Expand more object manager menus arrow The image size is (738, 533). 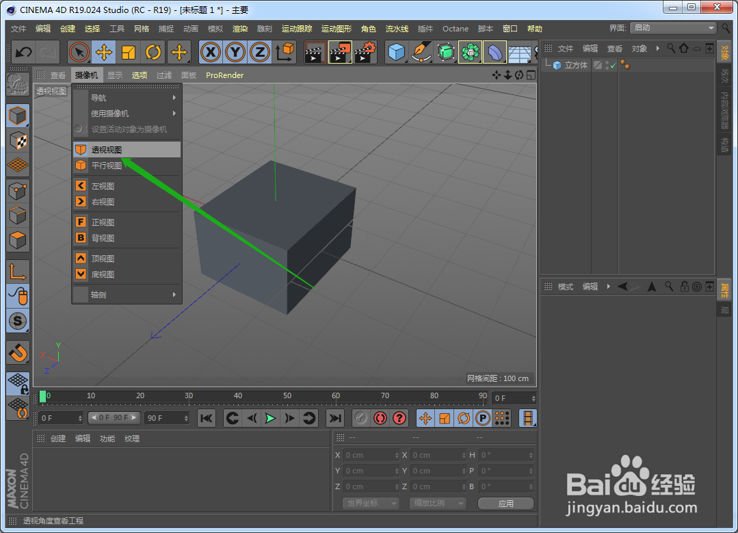[x=657, y=49]
